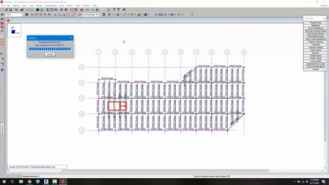Click the diagonal line draw tool on left toolbar

click(2, 48)
